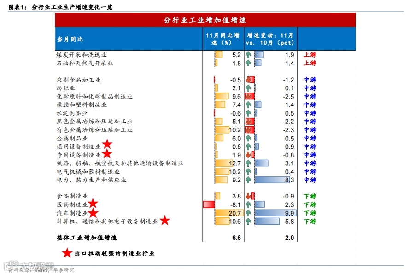The image size is (410, 274).
Task: Click the up arrow for 电力、热力生产和供应业
Action: [x=248, y=180]
